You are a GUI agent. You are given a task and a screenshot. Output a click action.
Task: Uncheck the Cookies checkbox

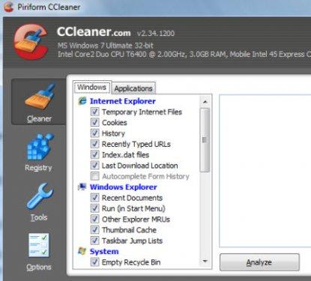click(x=94, y=122)
